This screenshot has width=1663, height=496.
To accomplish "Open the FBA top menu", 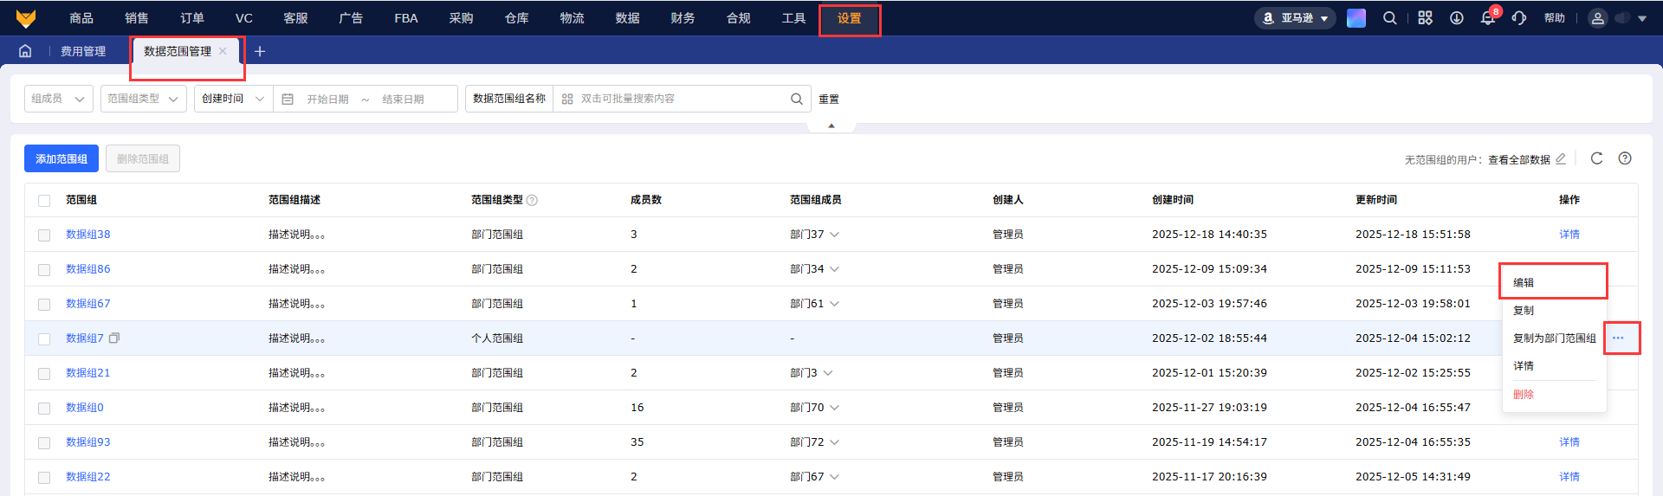I will 406,18.
